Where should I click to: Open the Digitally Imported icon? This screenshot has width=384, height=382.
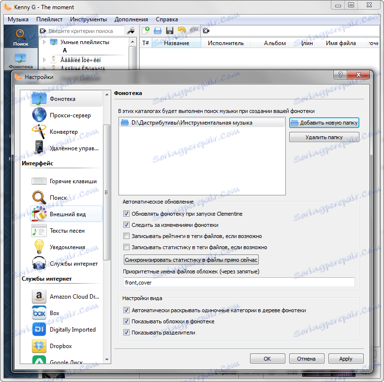tap(39, 329)
